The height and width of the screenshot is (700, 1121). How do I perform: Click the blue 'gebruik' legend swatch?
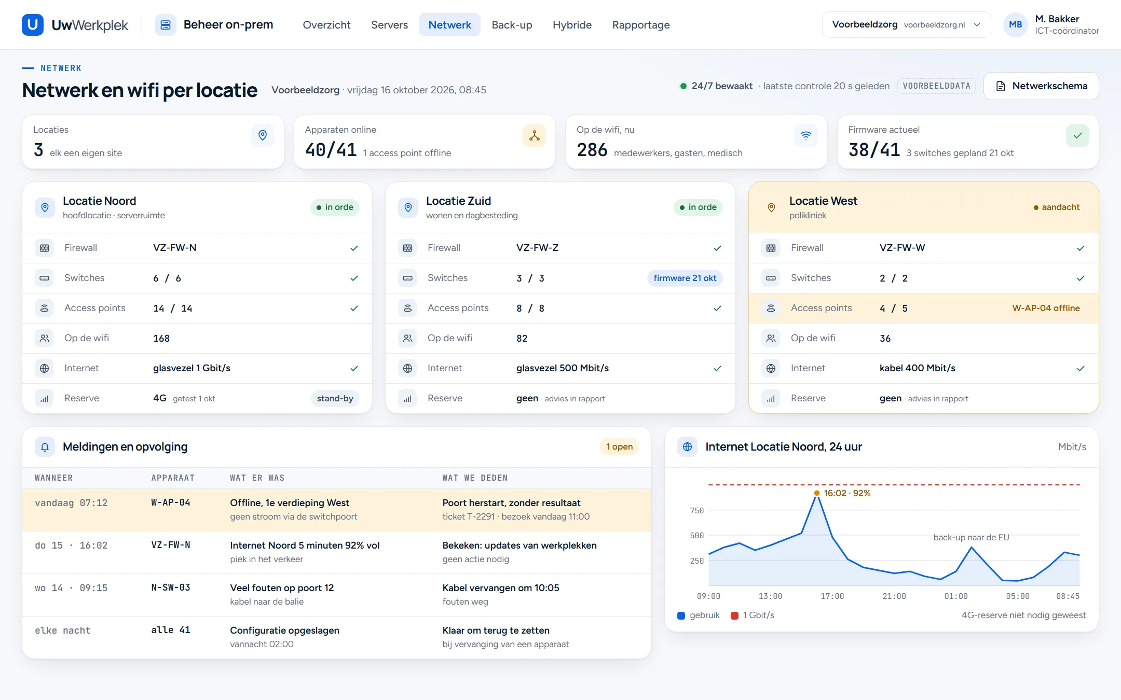pyautogui.click(x=681, y=615)
